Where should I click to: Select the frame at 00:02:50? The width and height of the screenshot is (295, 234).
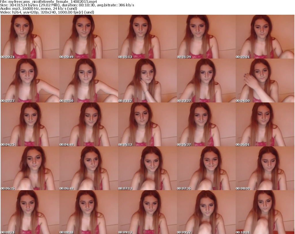[x=89, y=81]
